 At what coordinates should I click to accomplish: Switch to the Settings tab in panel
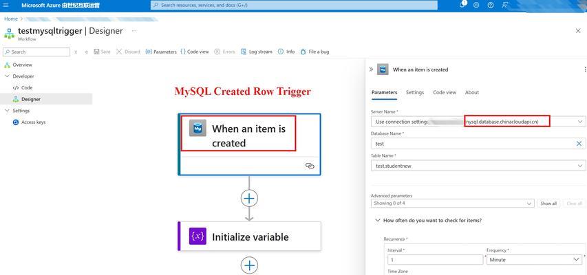click(x=415, y=92)
